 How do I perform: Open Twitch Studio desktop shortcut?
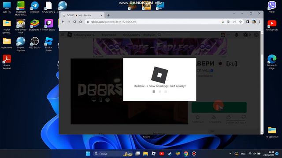[49, 25]
